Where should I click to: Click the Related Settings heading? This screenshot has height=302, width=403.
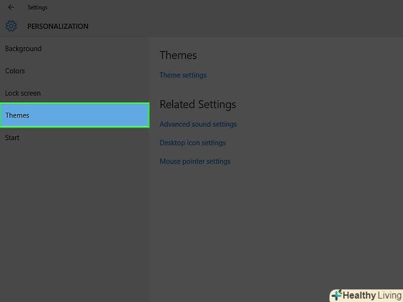tap(198, 105)
